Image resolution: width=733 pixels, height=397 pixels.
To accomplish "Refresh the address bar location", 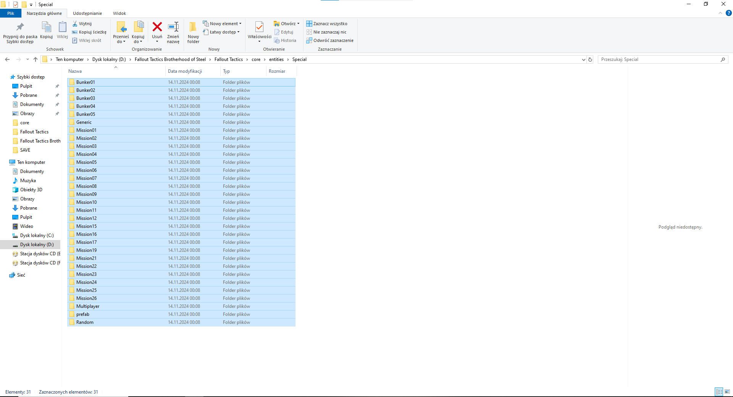I will [590, 59].
